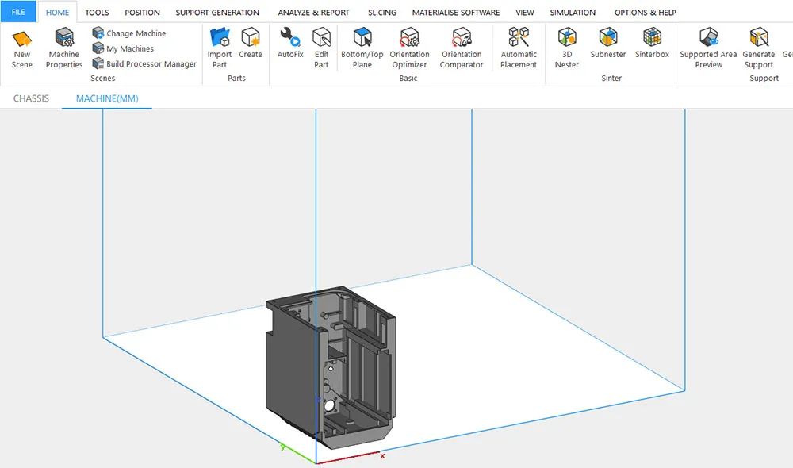Open the SIMULATION tab
This screenshot has height=468, width=793.
[573, 13]
